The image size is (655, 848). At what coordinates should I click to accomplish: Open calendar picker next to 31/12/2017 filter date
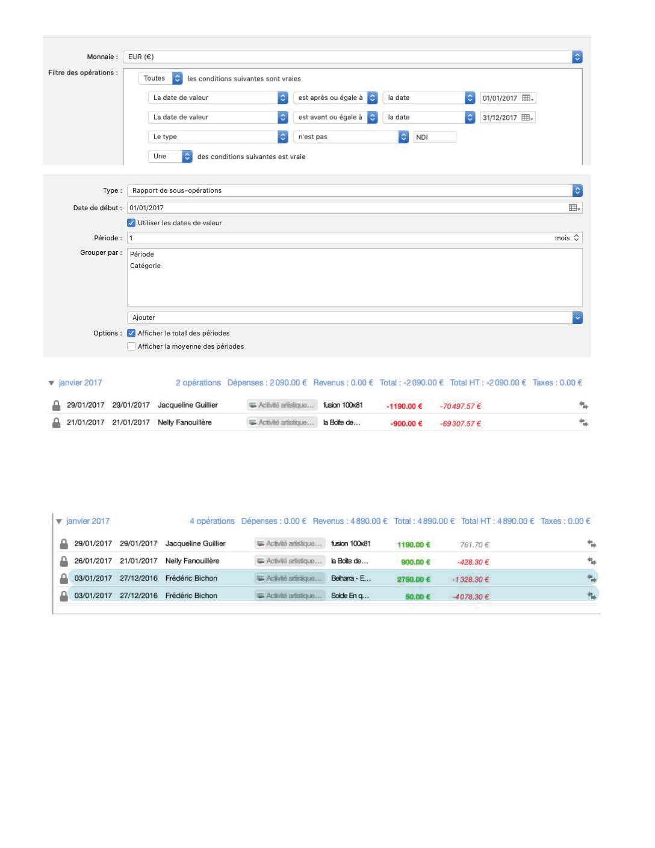click(x=527, y=117)
